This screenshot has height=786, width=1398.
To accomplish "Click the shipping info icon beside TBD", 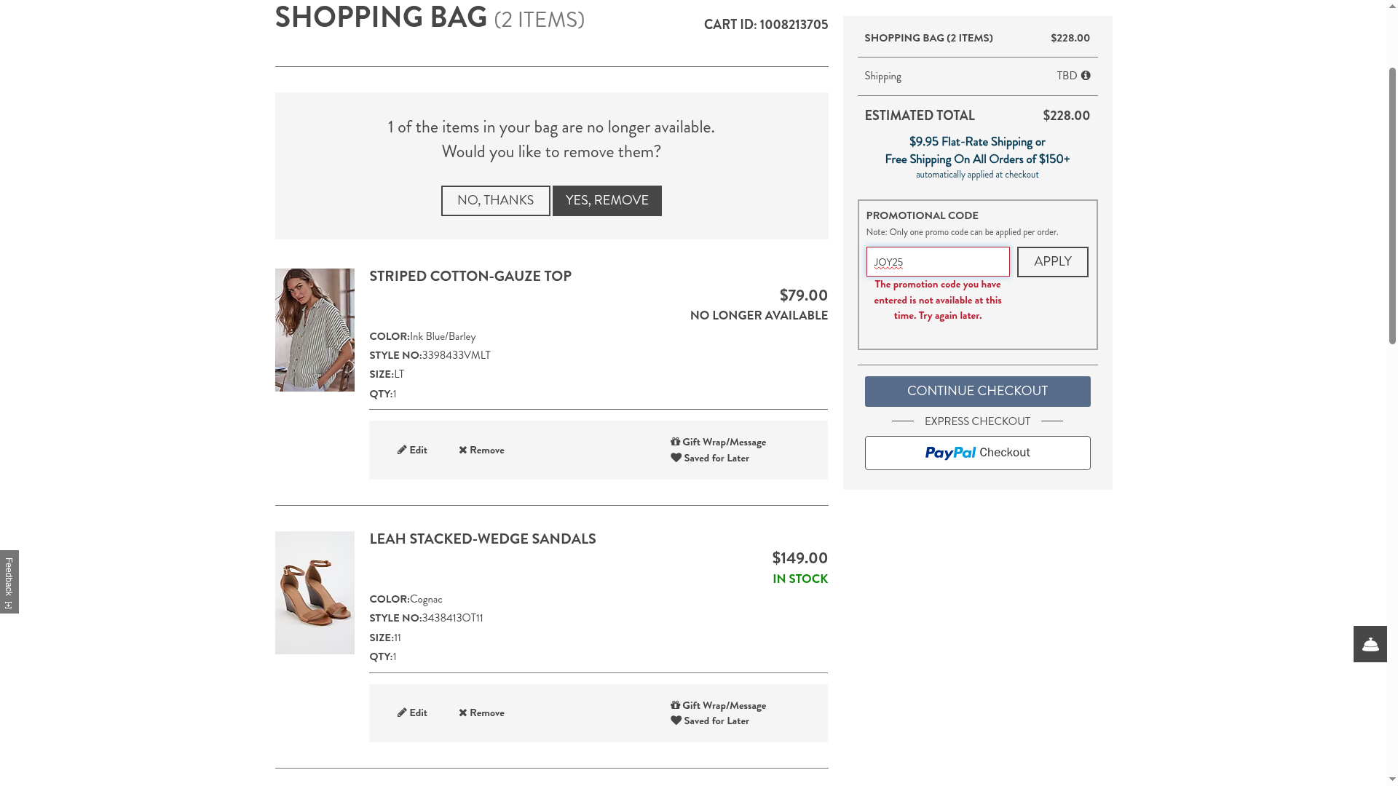I will click(1086, 76).
